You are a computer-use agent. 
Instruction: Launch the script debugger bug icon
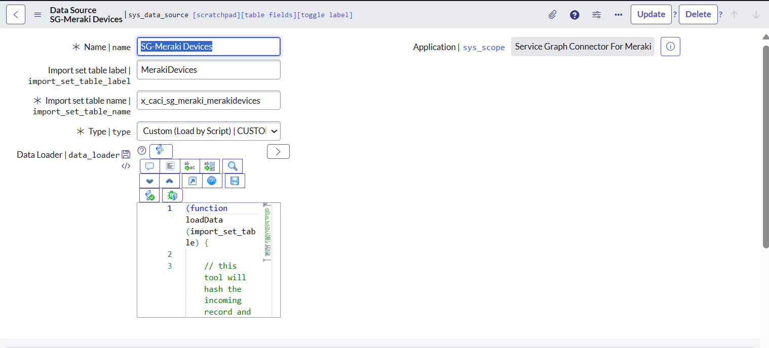click(172, 195)
